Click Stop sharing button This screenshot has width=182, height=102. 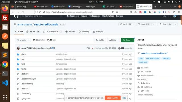(113, 98)
